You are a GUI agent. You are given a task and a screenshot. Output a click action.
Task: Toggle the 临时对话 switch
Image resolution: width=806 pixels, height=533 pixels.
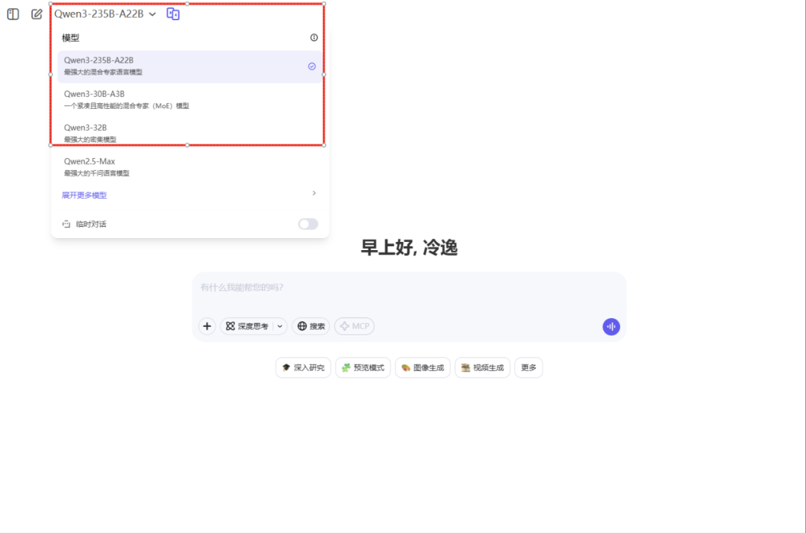(x=308, y=224)
